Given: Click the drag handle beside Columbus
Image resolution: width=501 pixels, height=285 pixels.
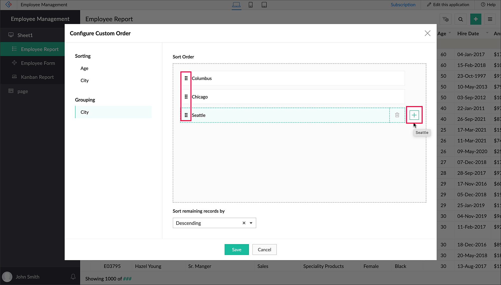Looking at the screenshot, I should point(186,78).
